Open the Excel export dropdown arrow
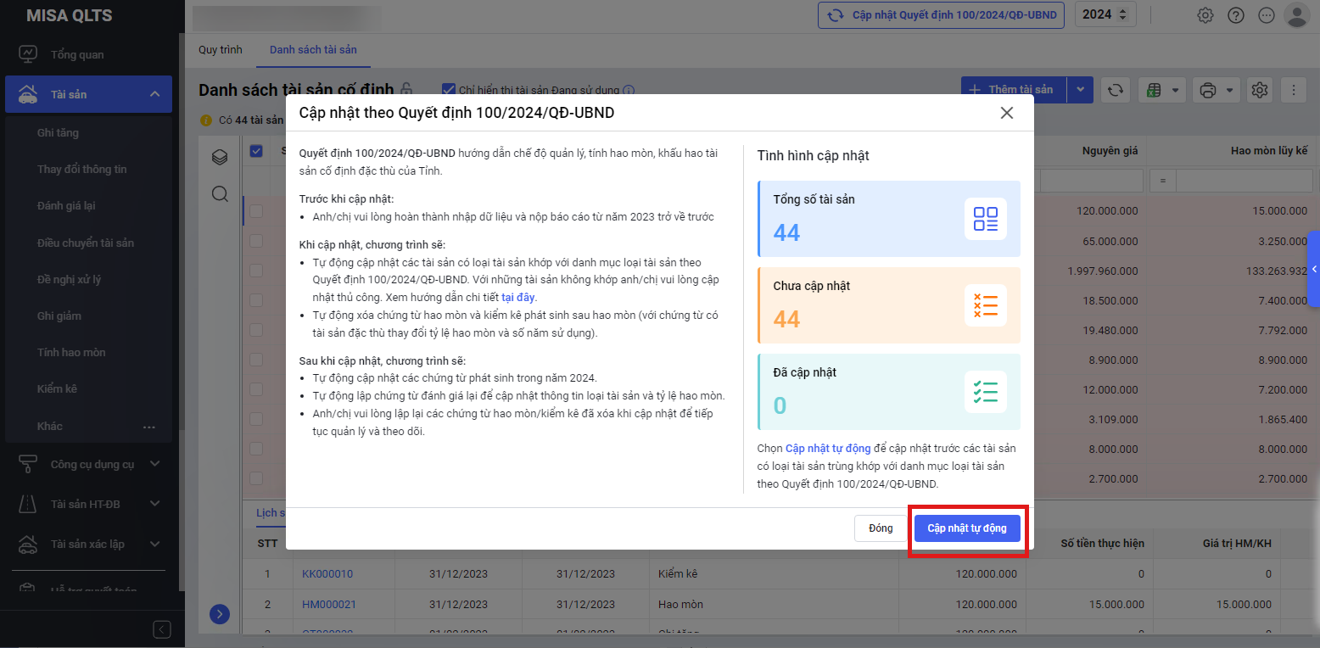Screen dimensions: 1320x648 click(x=1176, y=90)
